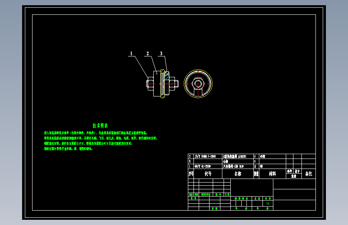Click the 材料 column header in parts list

point(272,174)
